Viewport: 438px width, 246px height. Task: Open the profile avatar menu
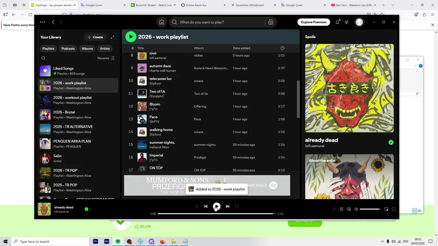359,22
